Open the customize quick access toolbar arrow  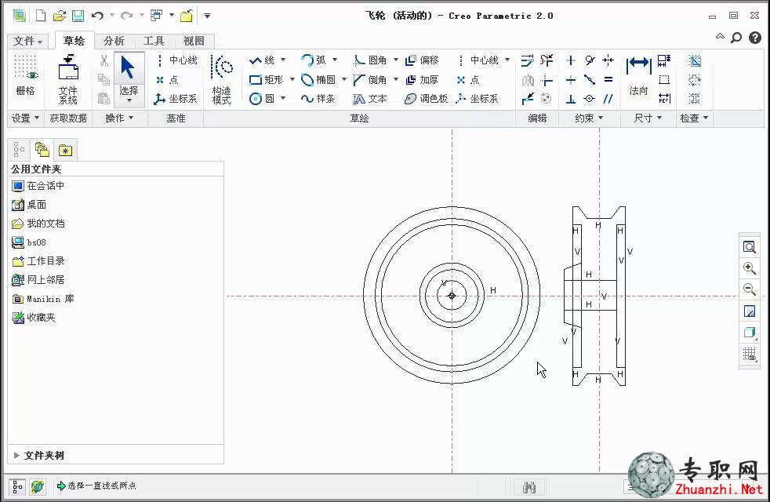207,16
